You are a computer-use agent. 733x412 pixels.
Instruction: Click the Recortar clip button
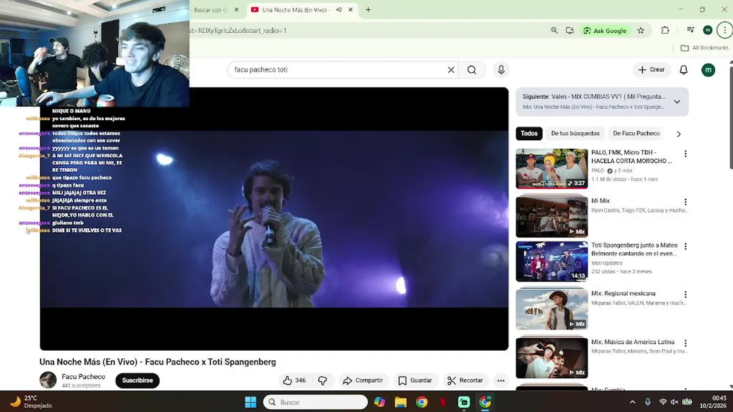[465, 381]
